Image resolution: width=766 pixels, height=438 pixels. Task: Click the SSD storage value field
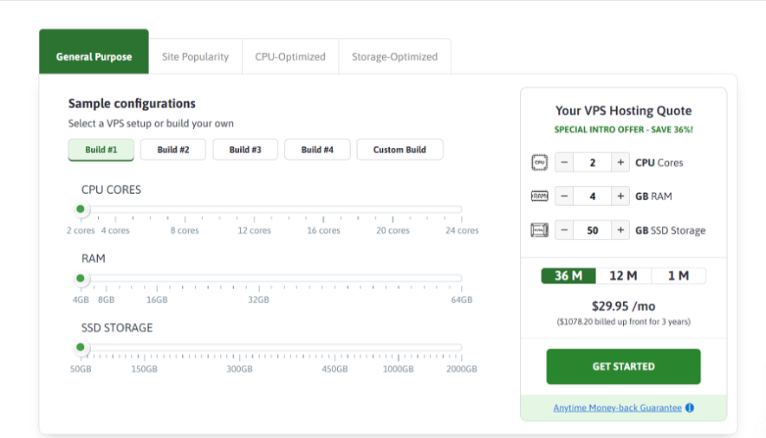593,229
